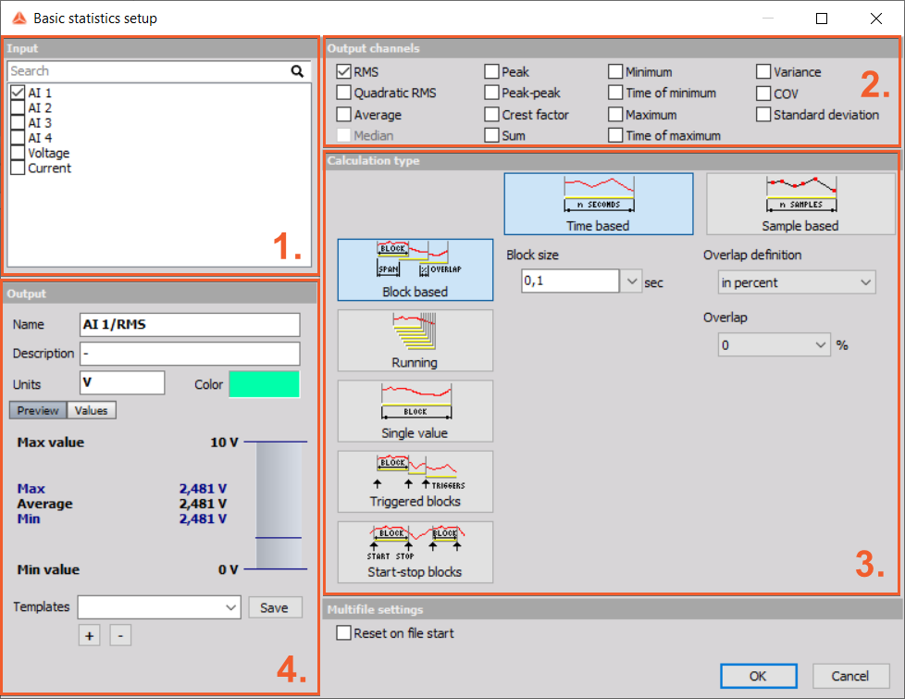Click the Block size value field
The image size is (905, 699).
[x=570, y=281]
